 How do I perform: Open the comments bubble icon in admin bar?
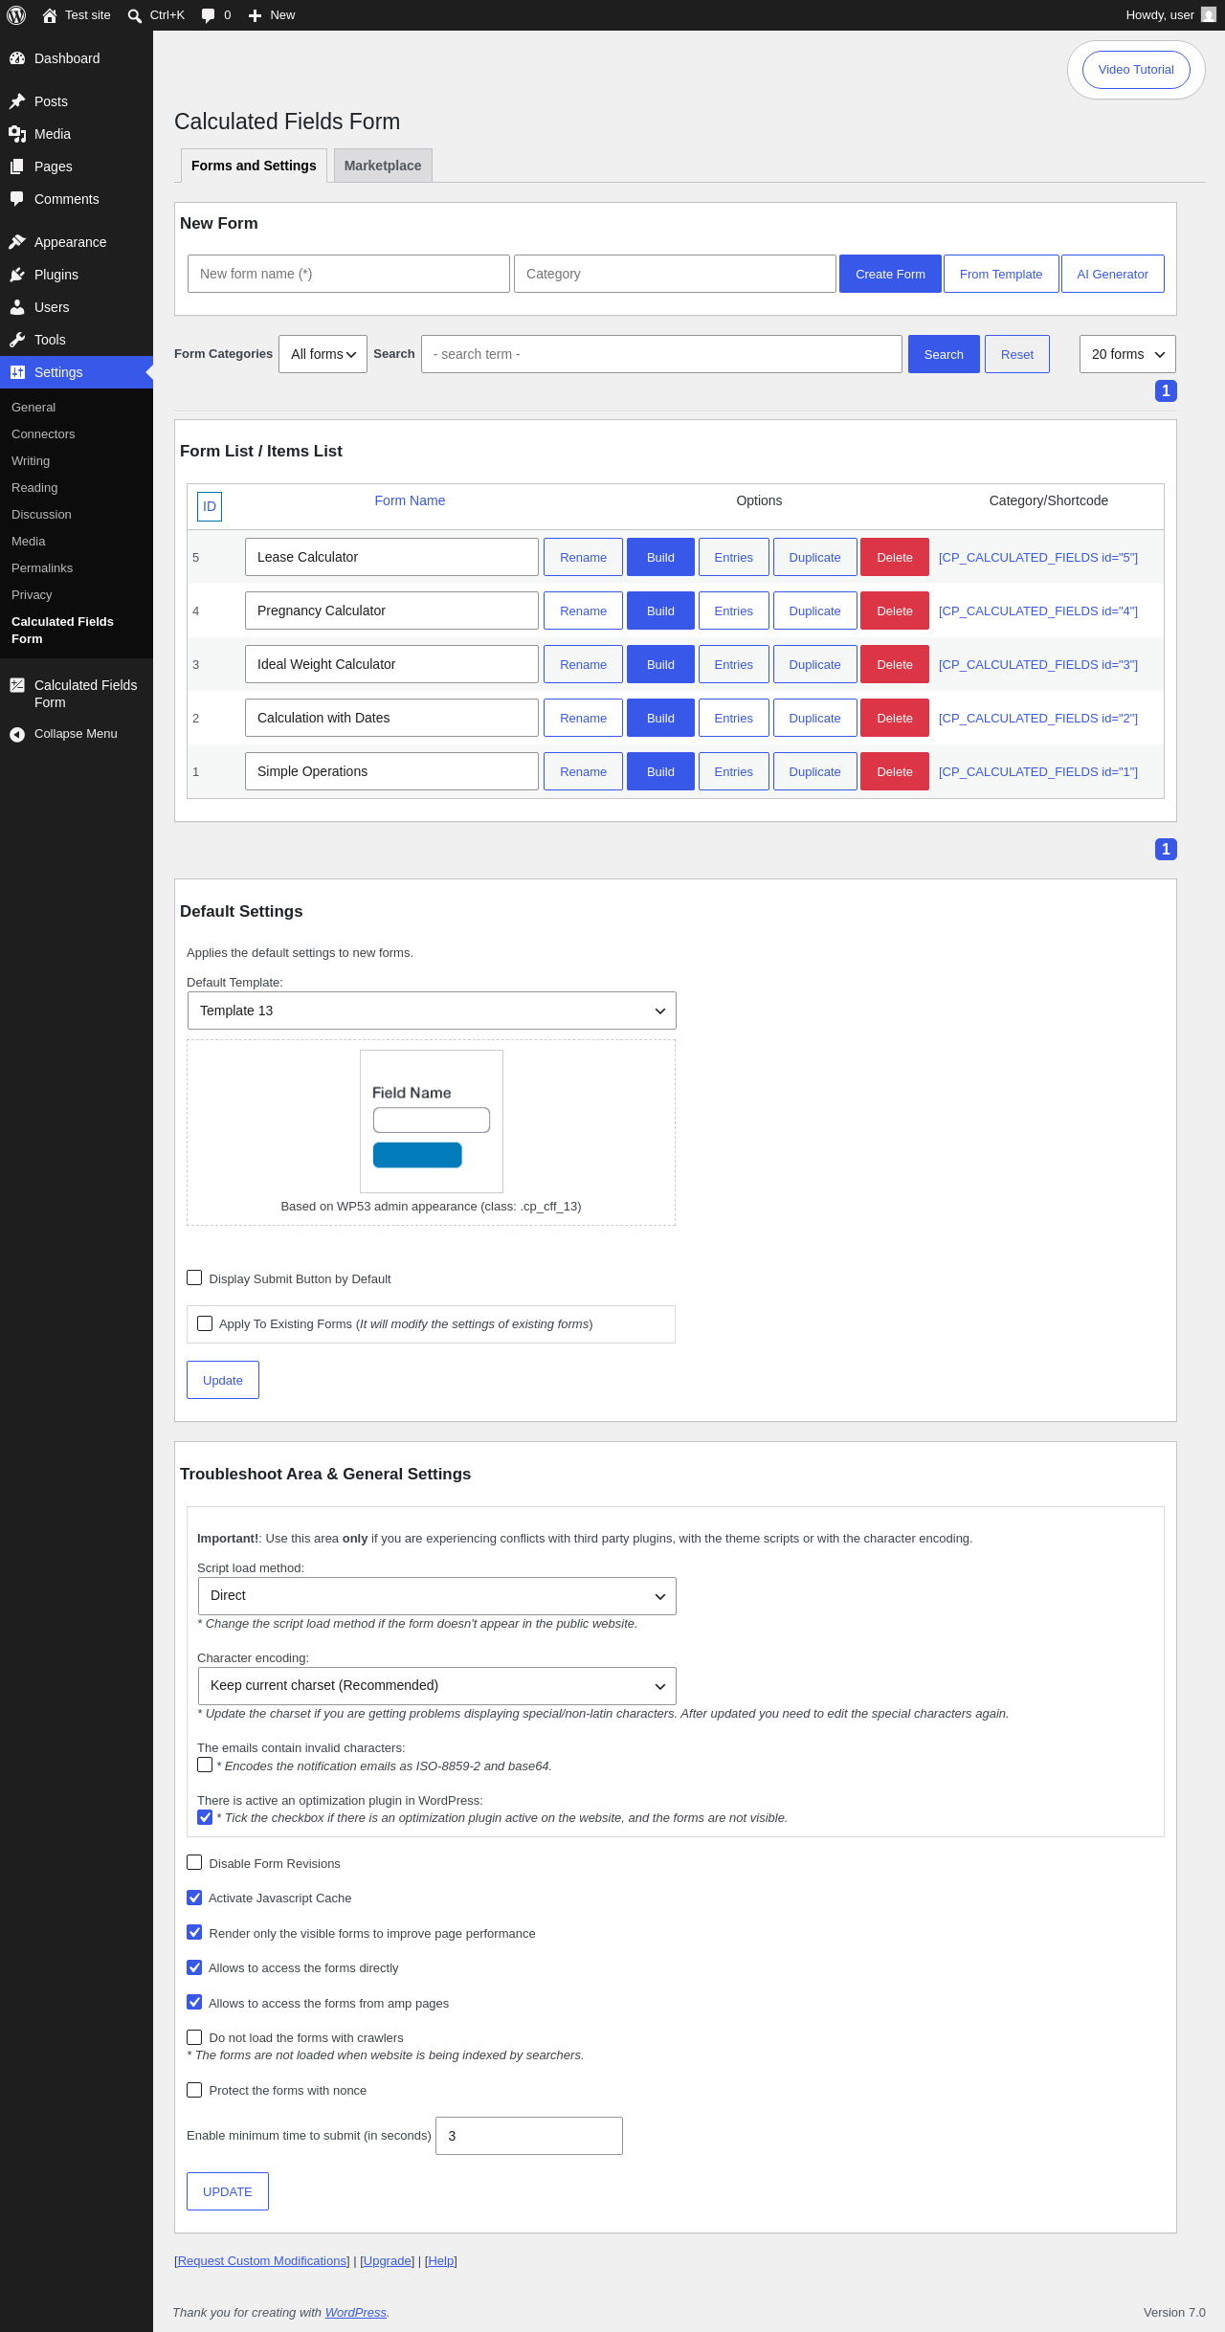click(208, 15)
